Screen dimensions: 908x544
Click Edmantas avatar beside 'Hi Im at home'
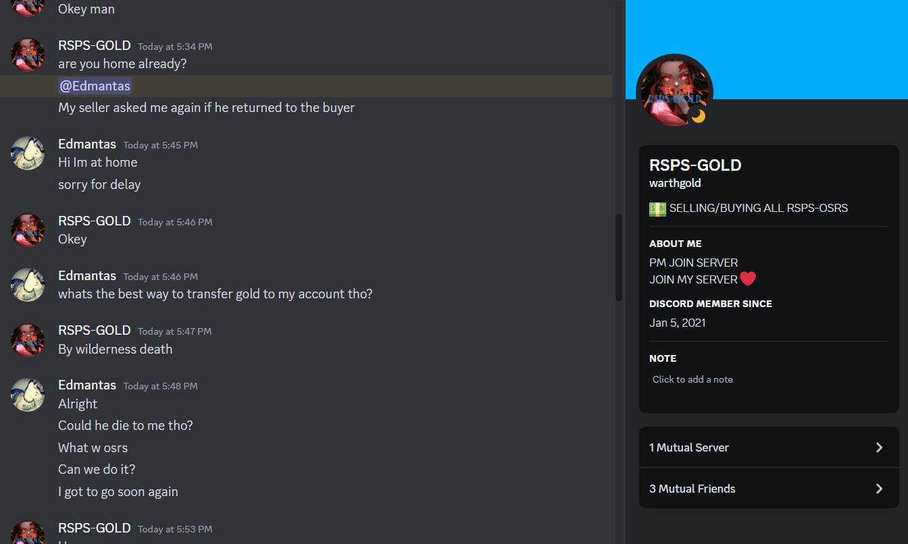coord(28,153)
